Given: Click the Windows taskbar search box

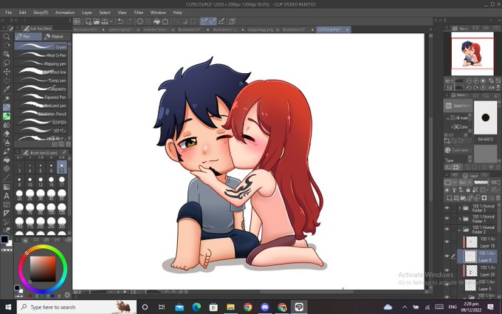Looking at the screenshot, I should [x=77, y=307].
